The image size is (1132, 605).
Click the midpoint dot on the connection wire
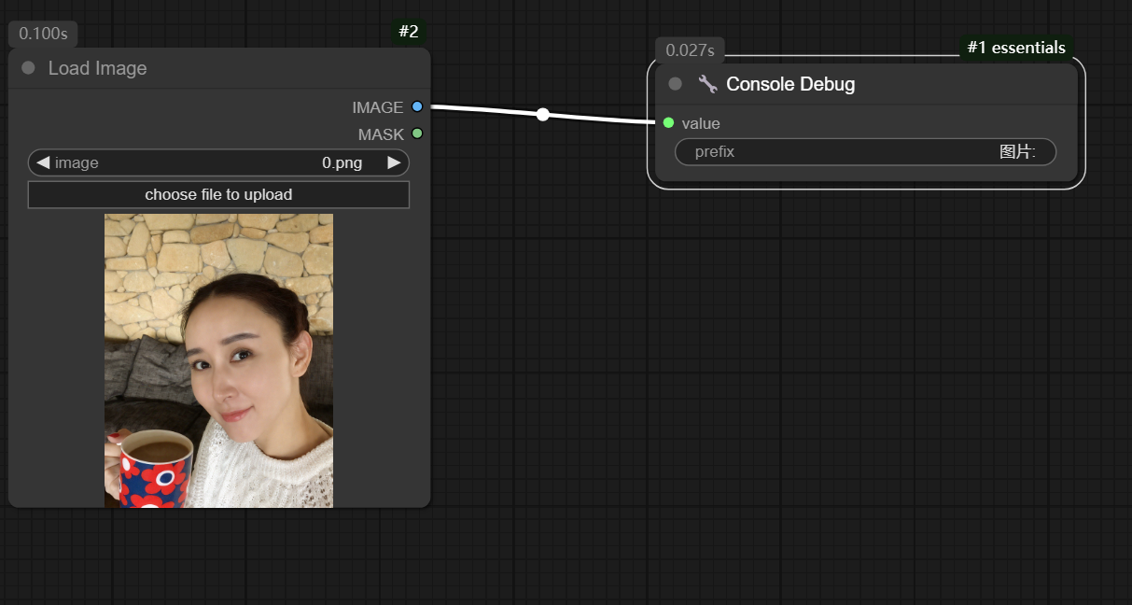click(x=542, y=115)
